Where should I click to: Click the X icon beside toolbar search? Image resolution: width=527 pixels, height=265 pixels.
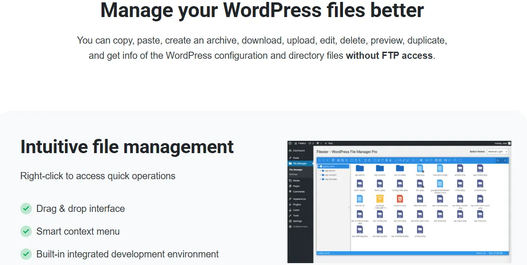tap(505, 160)
